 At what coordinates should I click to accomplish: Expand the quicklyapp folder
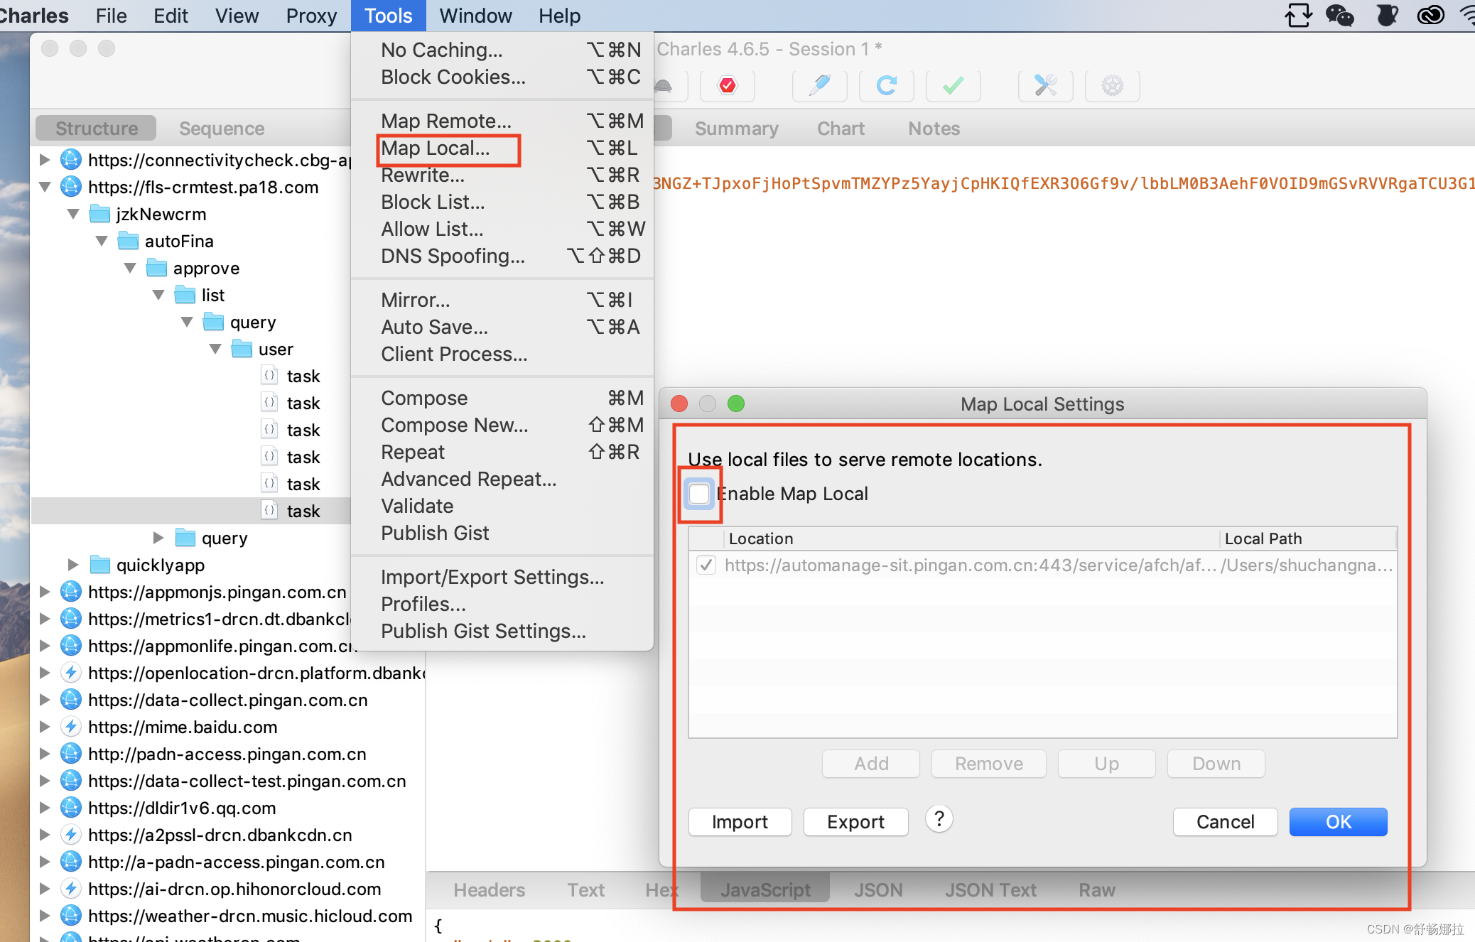(x=73, y=565)
